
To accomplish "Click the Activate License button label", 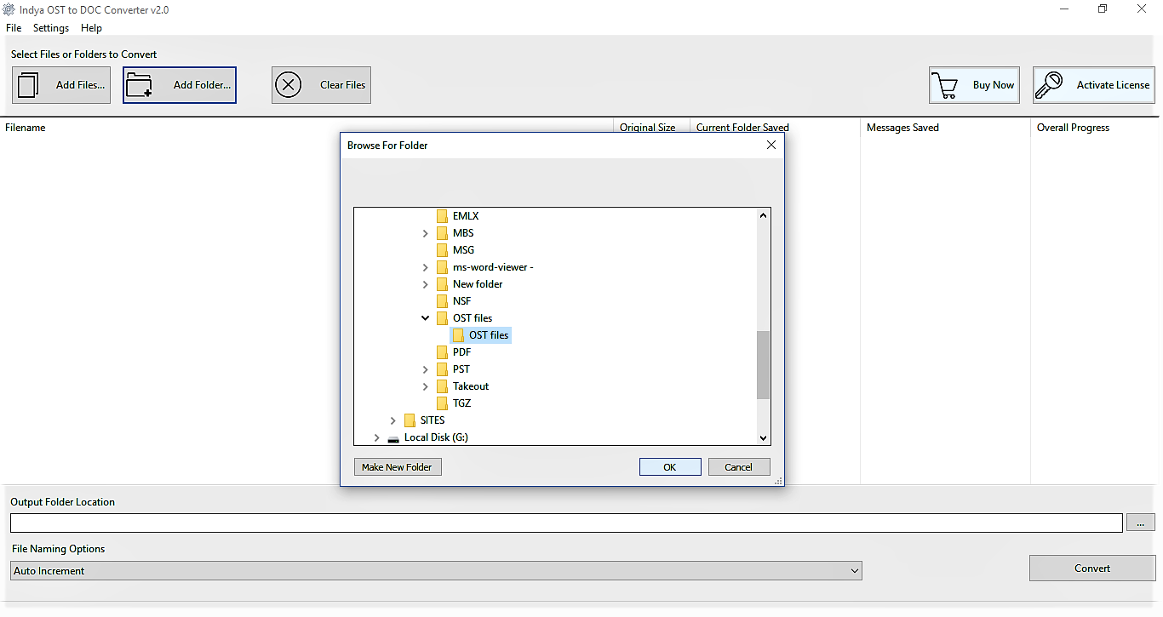I will [1113, 85].
